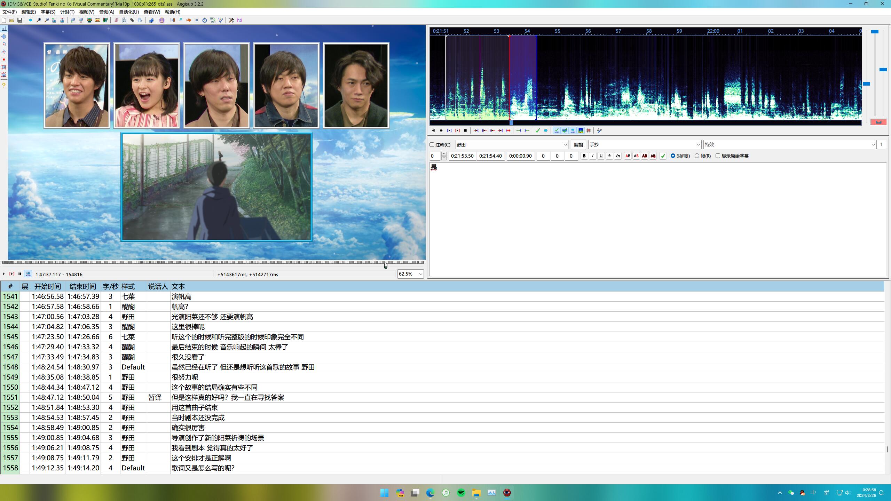Toggle video auto-scroll button beside pause
This screenshot has width=891, height=501.
[28, 274]
